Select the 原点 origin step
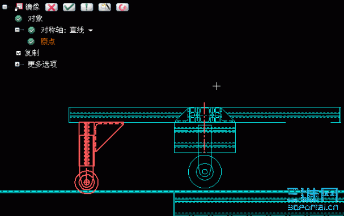Image resolution: width=344 pixels, height=216 pixels. (x=48, y=41)
